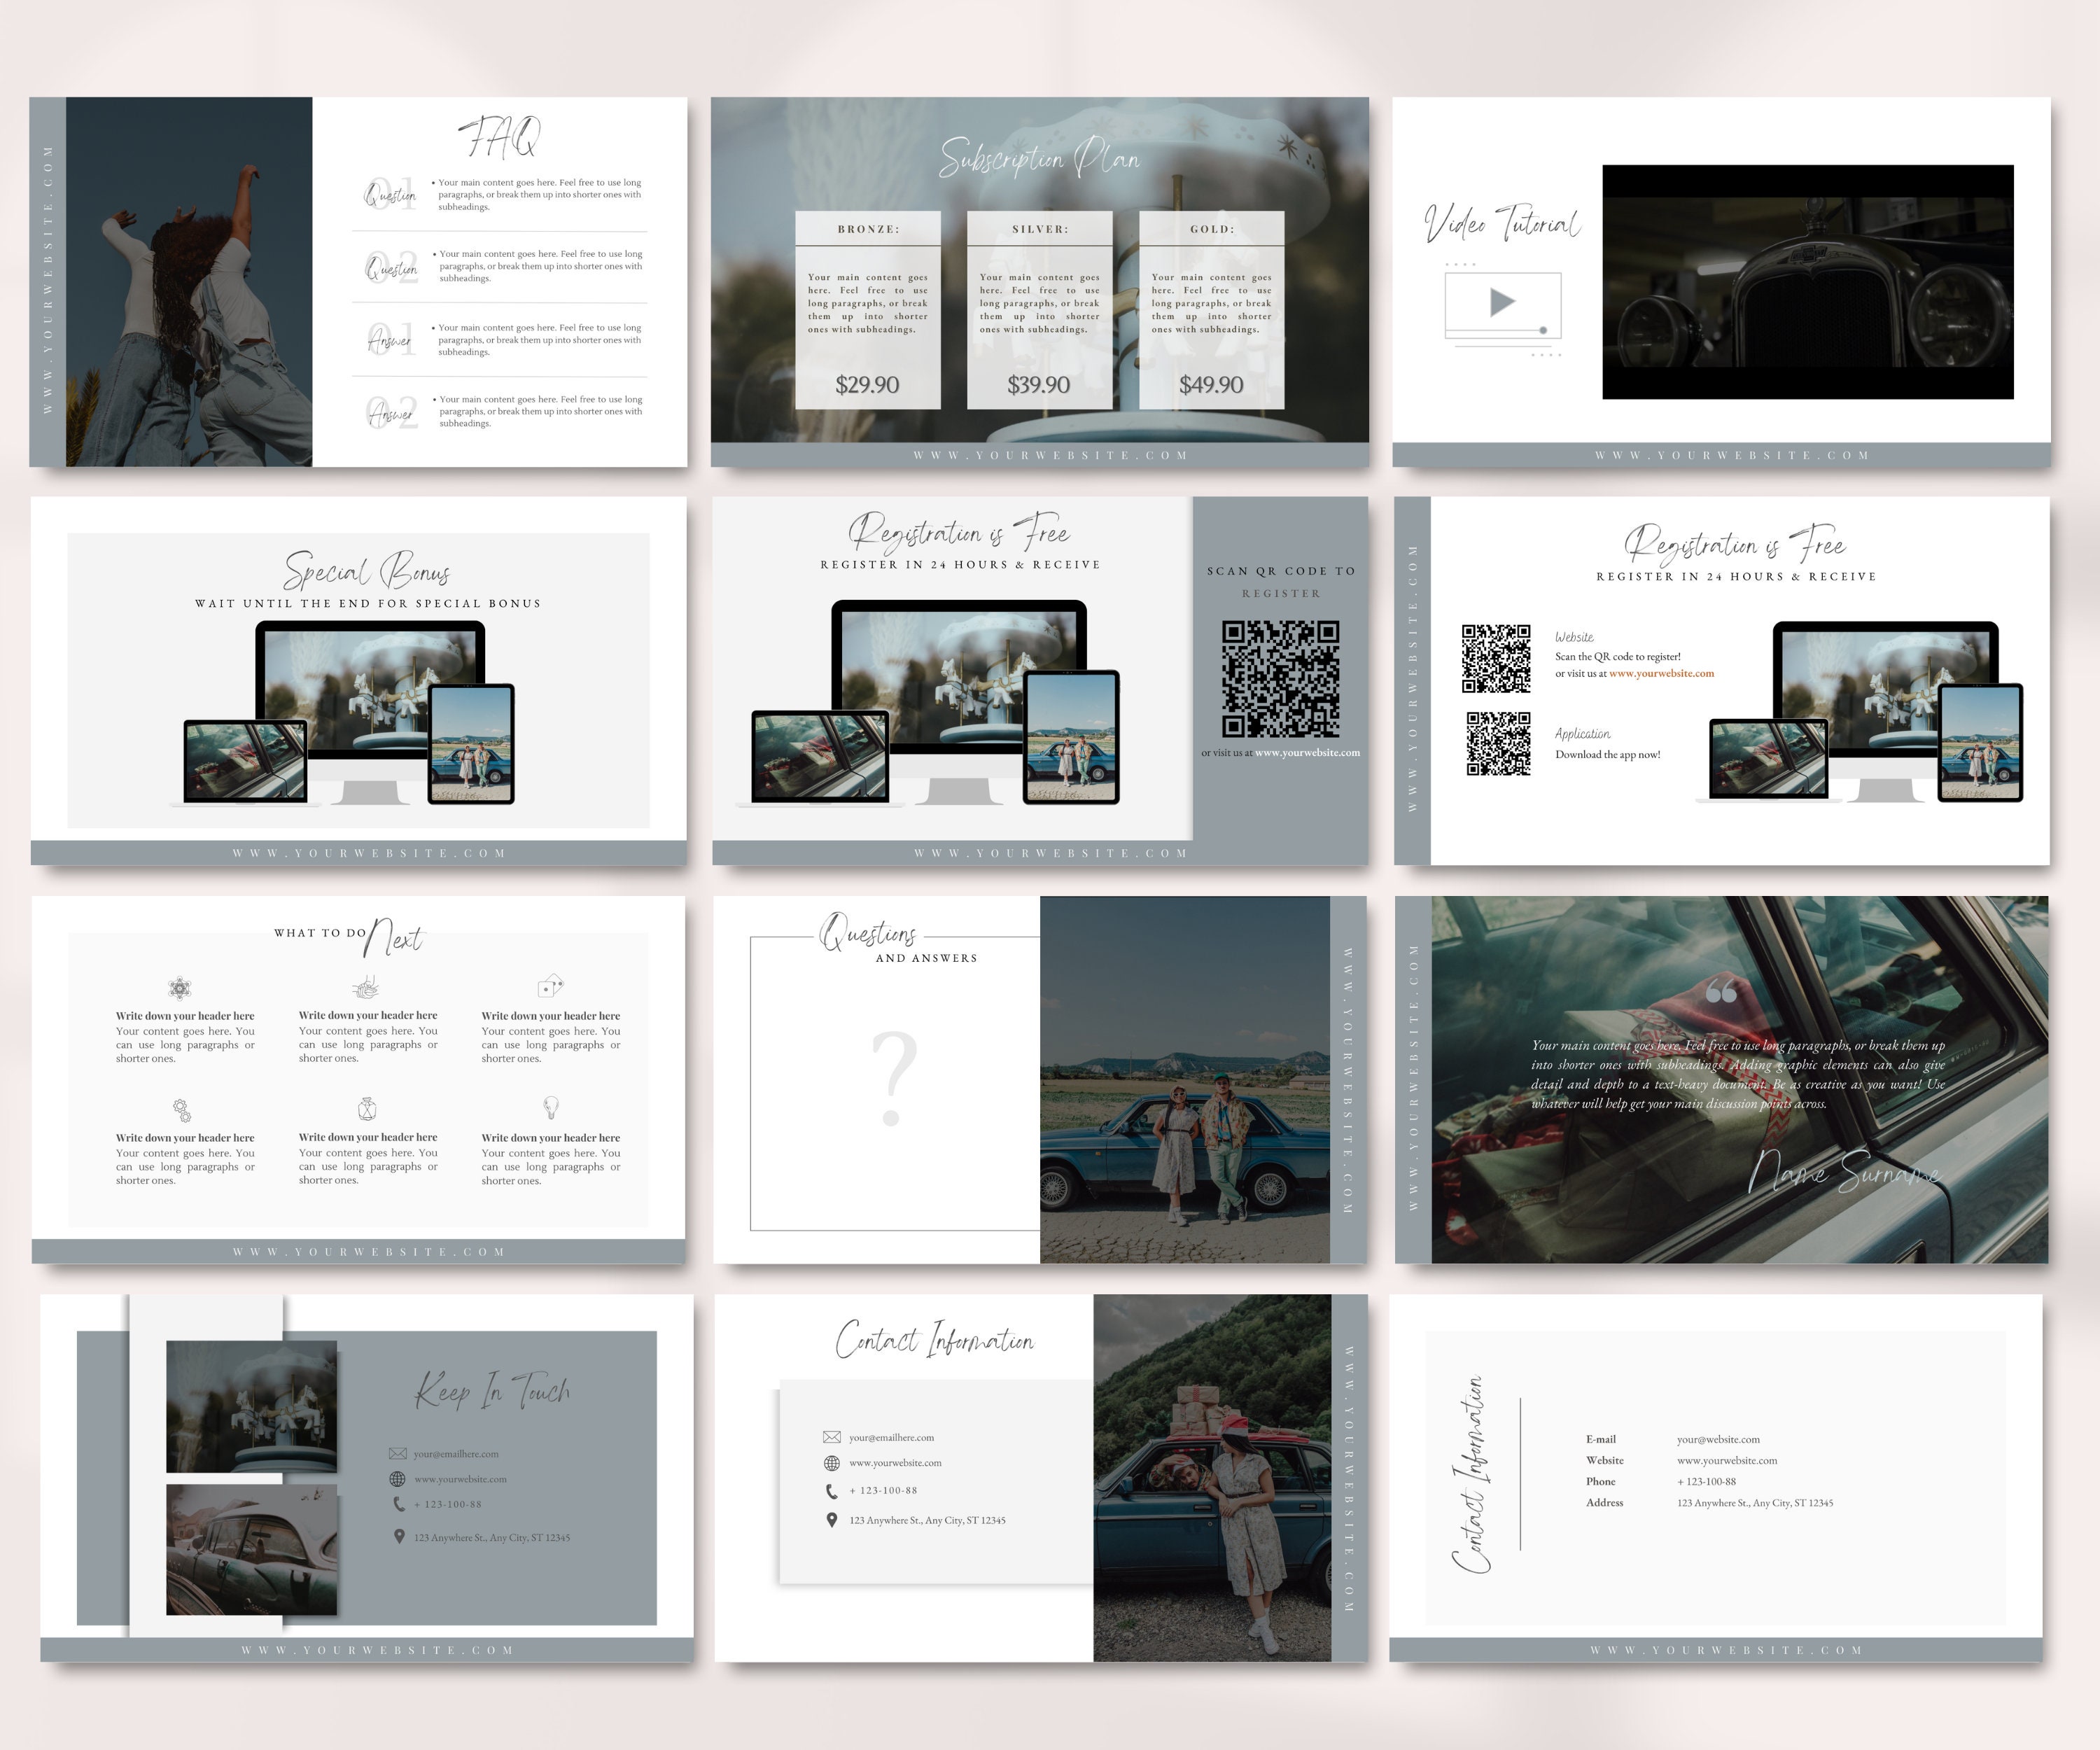
Task: Click the 'SCAN QR CODE TO' heading
Action: (1281, 571)
